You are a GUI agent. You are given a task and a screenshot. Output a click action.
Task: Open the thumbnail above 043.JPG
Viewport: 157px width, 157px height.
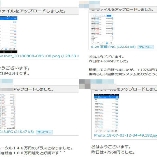coord(8,112)
